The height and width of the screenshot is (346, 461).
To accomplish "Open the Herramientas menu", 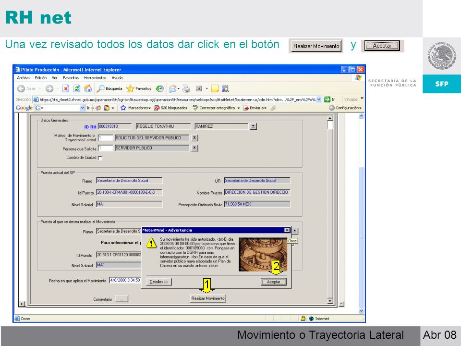I will pyautogui.click(x=95, y=78).
